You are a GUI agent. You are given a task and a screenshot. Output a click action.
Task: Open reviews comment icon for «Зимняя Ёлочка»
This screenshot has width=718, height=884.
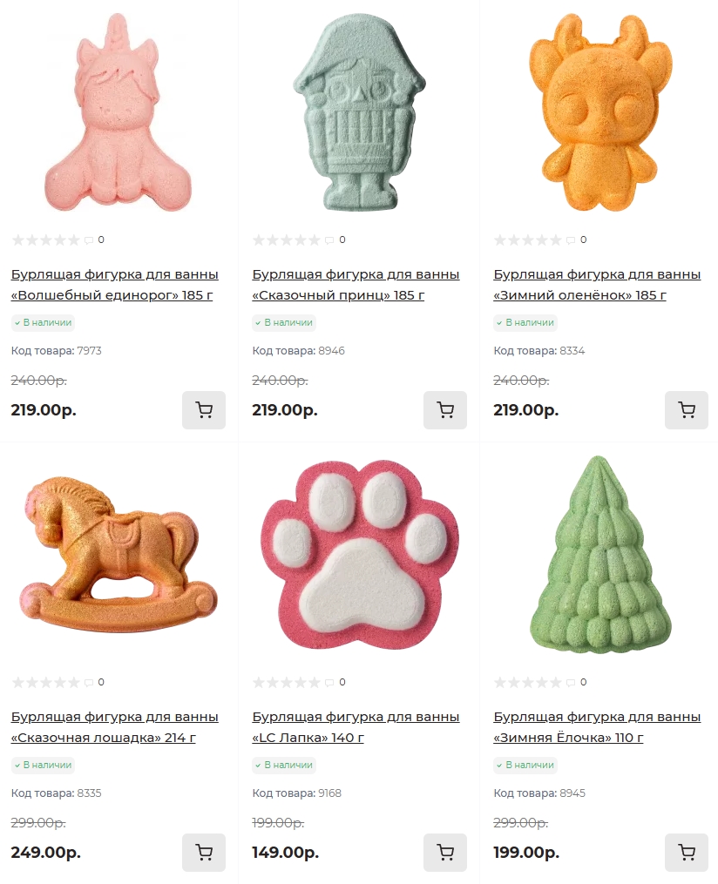click(x=571, y=683)
